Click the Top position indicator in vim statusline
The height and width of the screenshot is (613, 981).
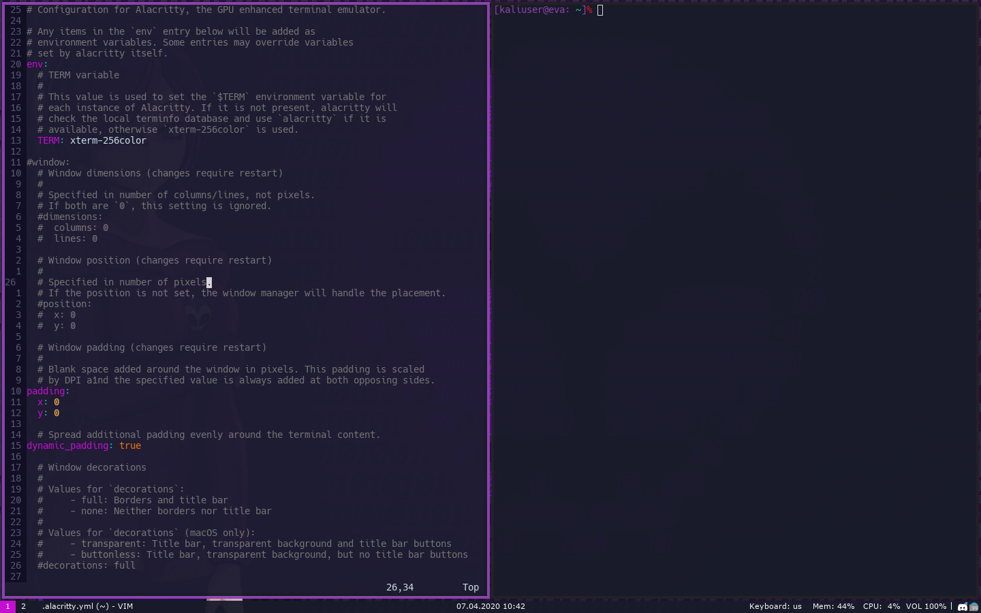point(470,586)
